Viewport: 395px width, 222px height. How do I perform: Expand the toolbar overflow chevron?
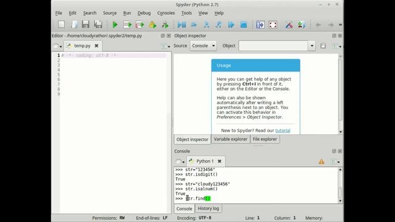(340, 25)
